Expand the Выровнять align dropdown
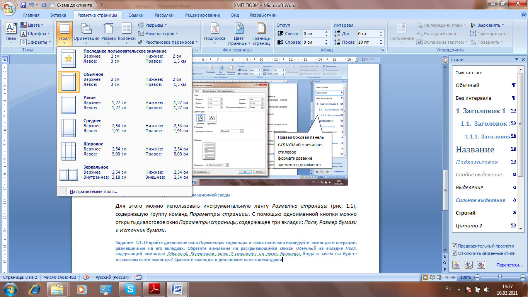Viewport: 528px width, 297px height. pyautogui.click(x=487, y=25)
